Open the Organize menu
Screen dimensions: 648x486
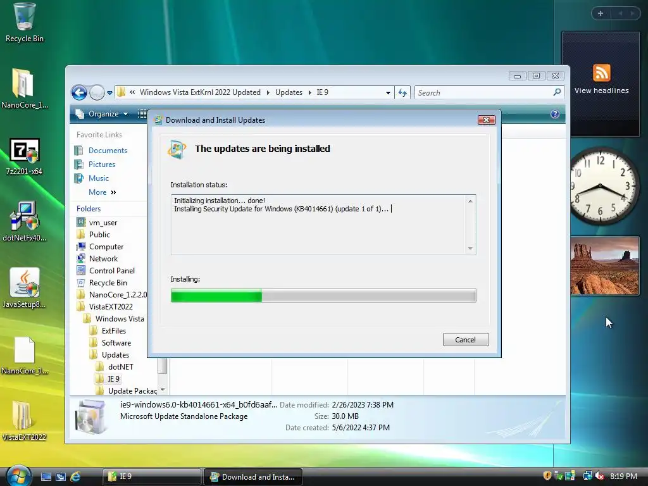pyautogui.click(x=102, y=114)
